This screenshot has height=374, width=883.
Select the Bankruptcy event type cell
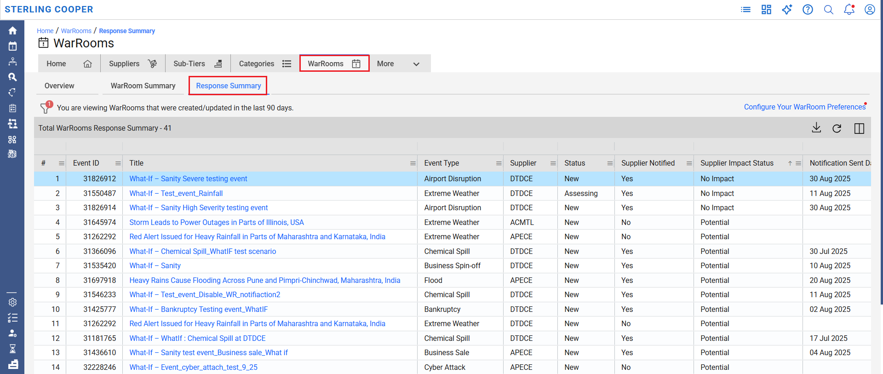click(460, 309)
